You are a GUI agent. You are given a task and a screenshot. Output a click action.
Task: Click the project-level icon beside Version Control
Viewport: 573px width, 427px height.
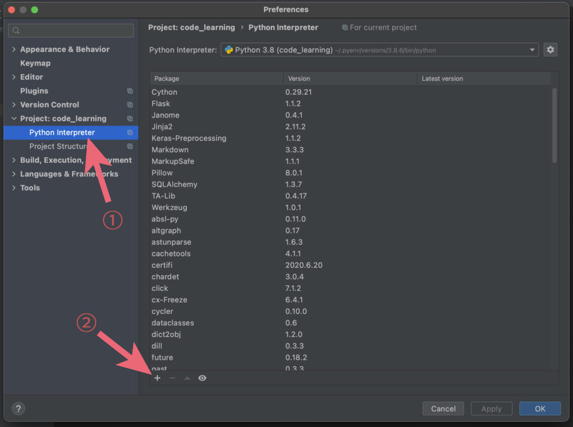tap(130, 105)
